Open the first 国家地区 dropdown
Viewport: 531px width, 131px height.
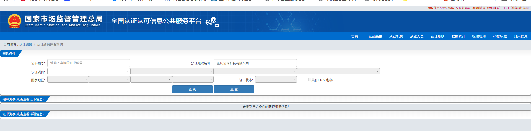pos(68,79)
